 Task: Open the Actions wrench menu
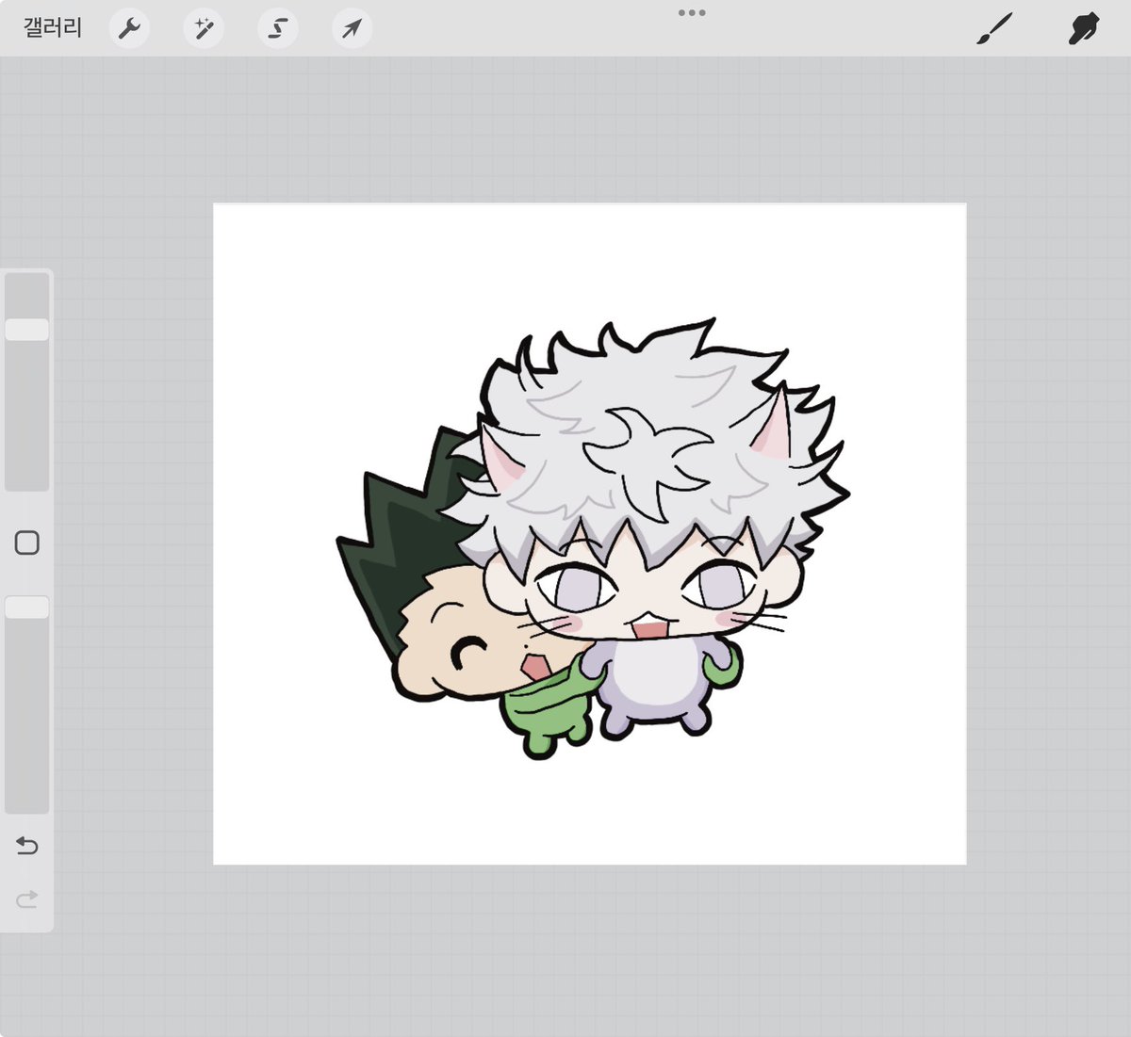point(129,28)
